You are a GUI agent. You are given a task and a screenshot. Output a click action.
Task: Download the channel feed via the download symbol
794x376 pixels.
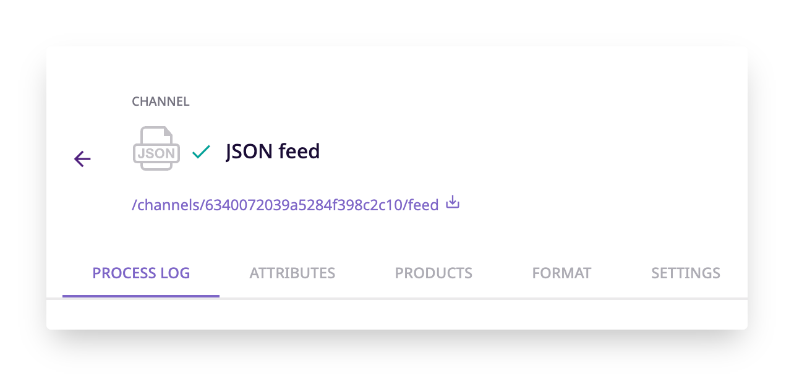click(x=452, y=203)
